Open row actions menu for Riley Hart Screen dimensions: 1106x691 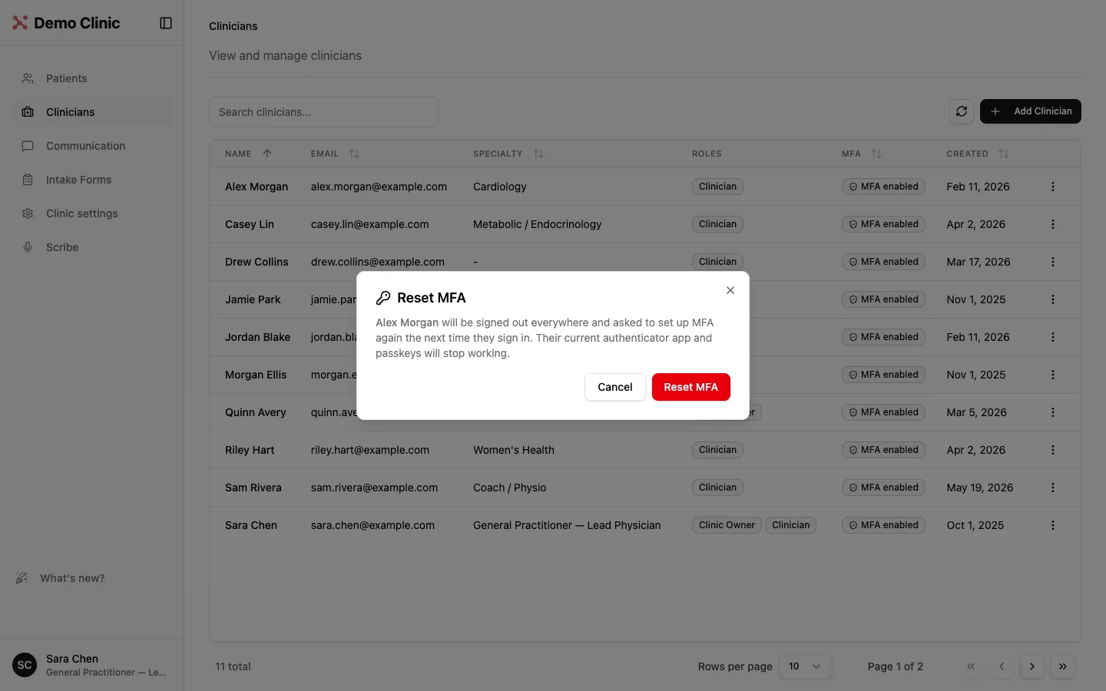1053,450
